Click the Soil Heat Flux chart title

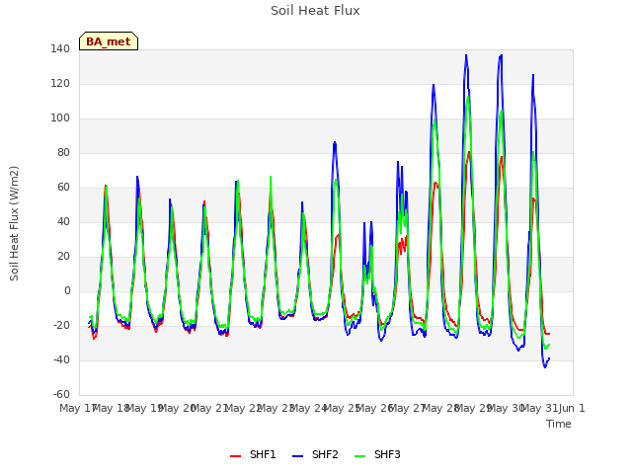coord(315,11)
